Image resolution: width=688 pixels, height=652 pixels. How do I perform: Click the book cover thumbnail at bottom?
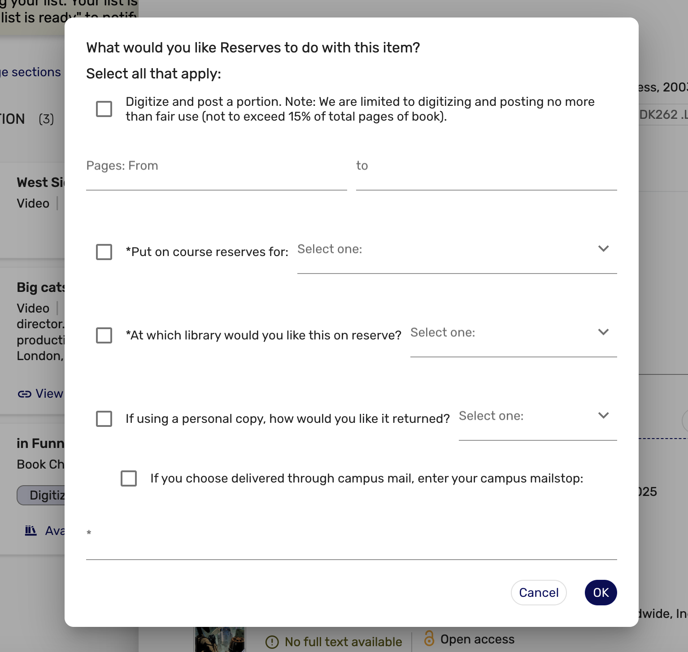click(220, 639)
